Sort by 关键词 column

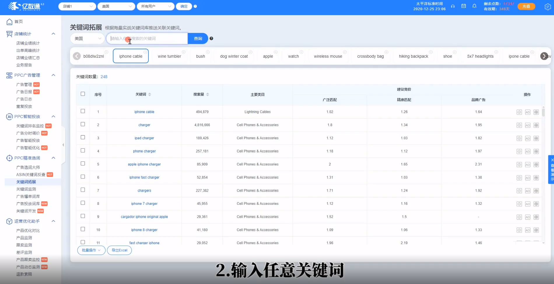click(150, 94)
